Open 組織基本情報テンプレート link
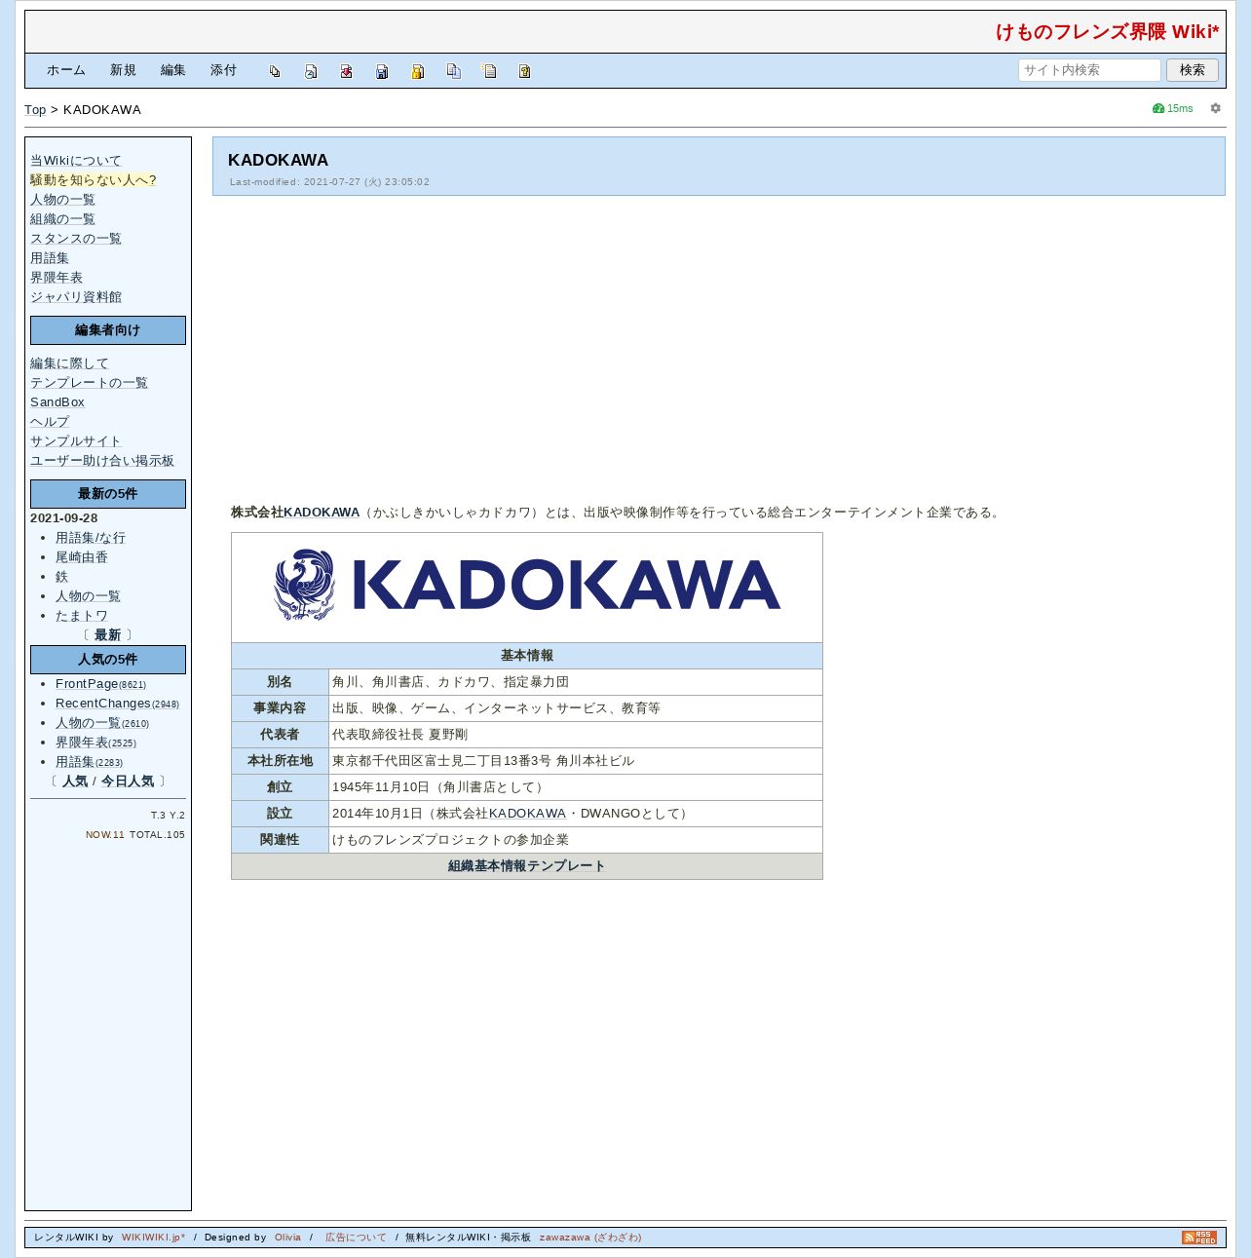This screenshot has width=1251, height=1258. click(527, 866)
